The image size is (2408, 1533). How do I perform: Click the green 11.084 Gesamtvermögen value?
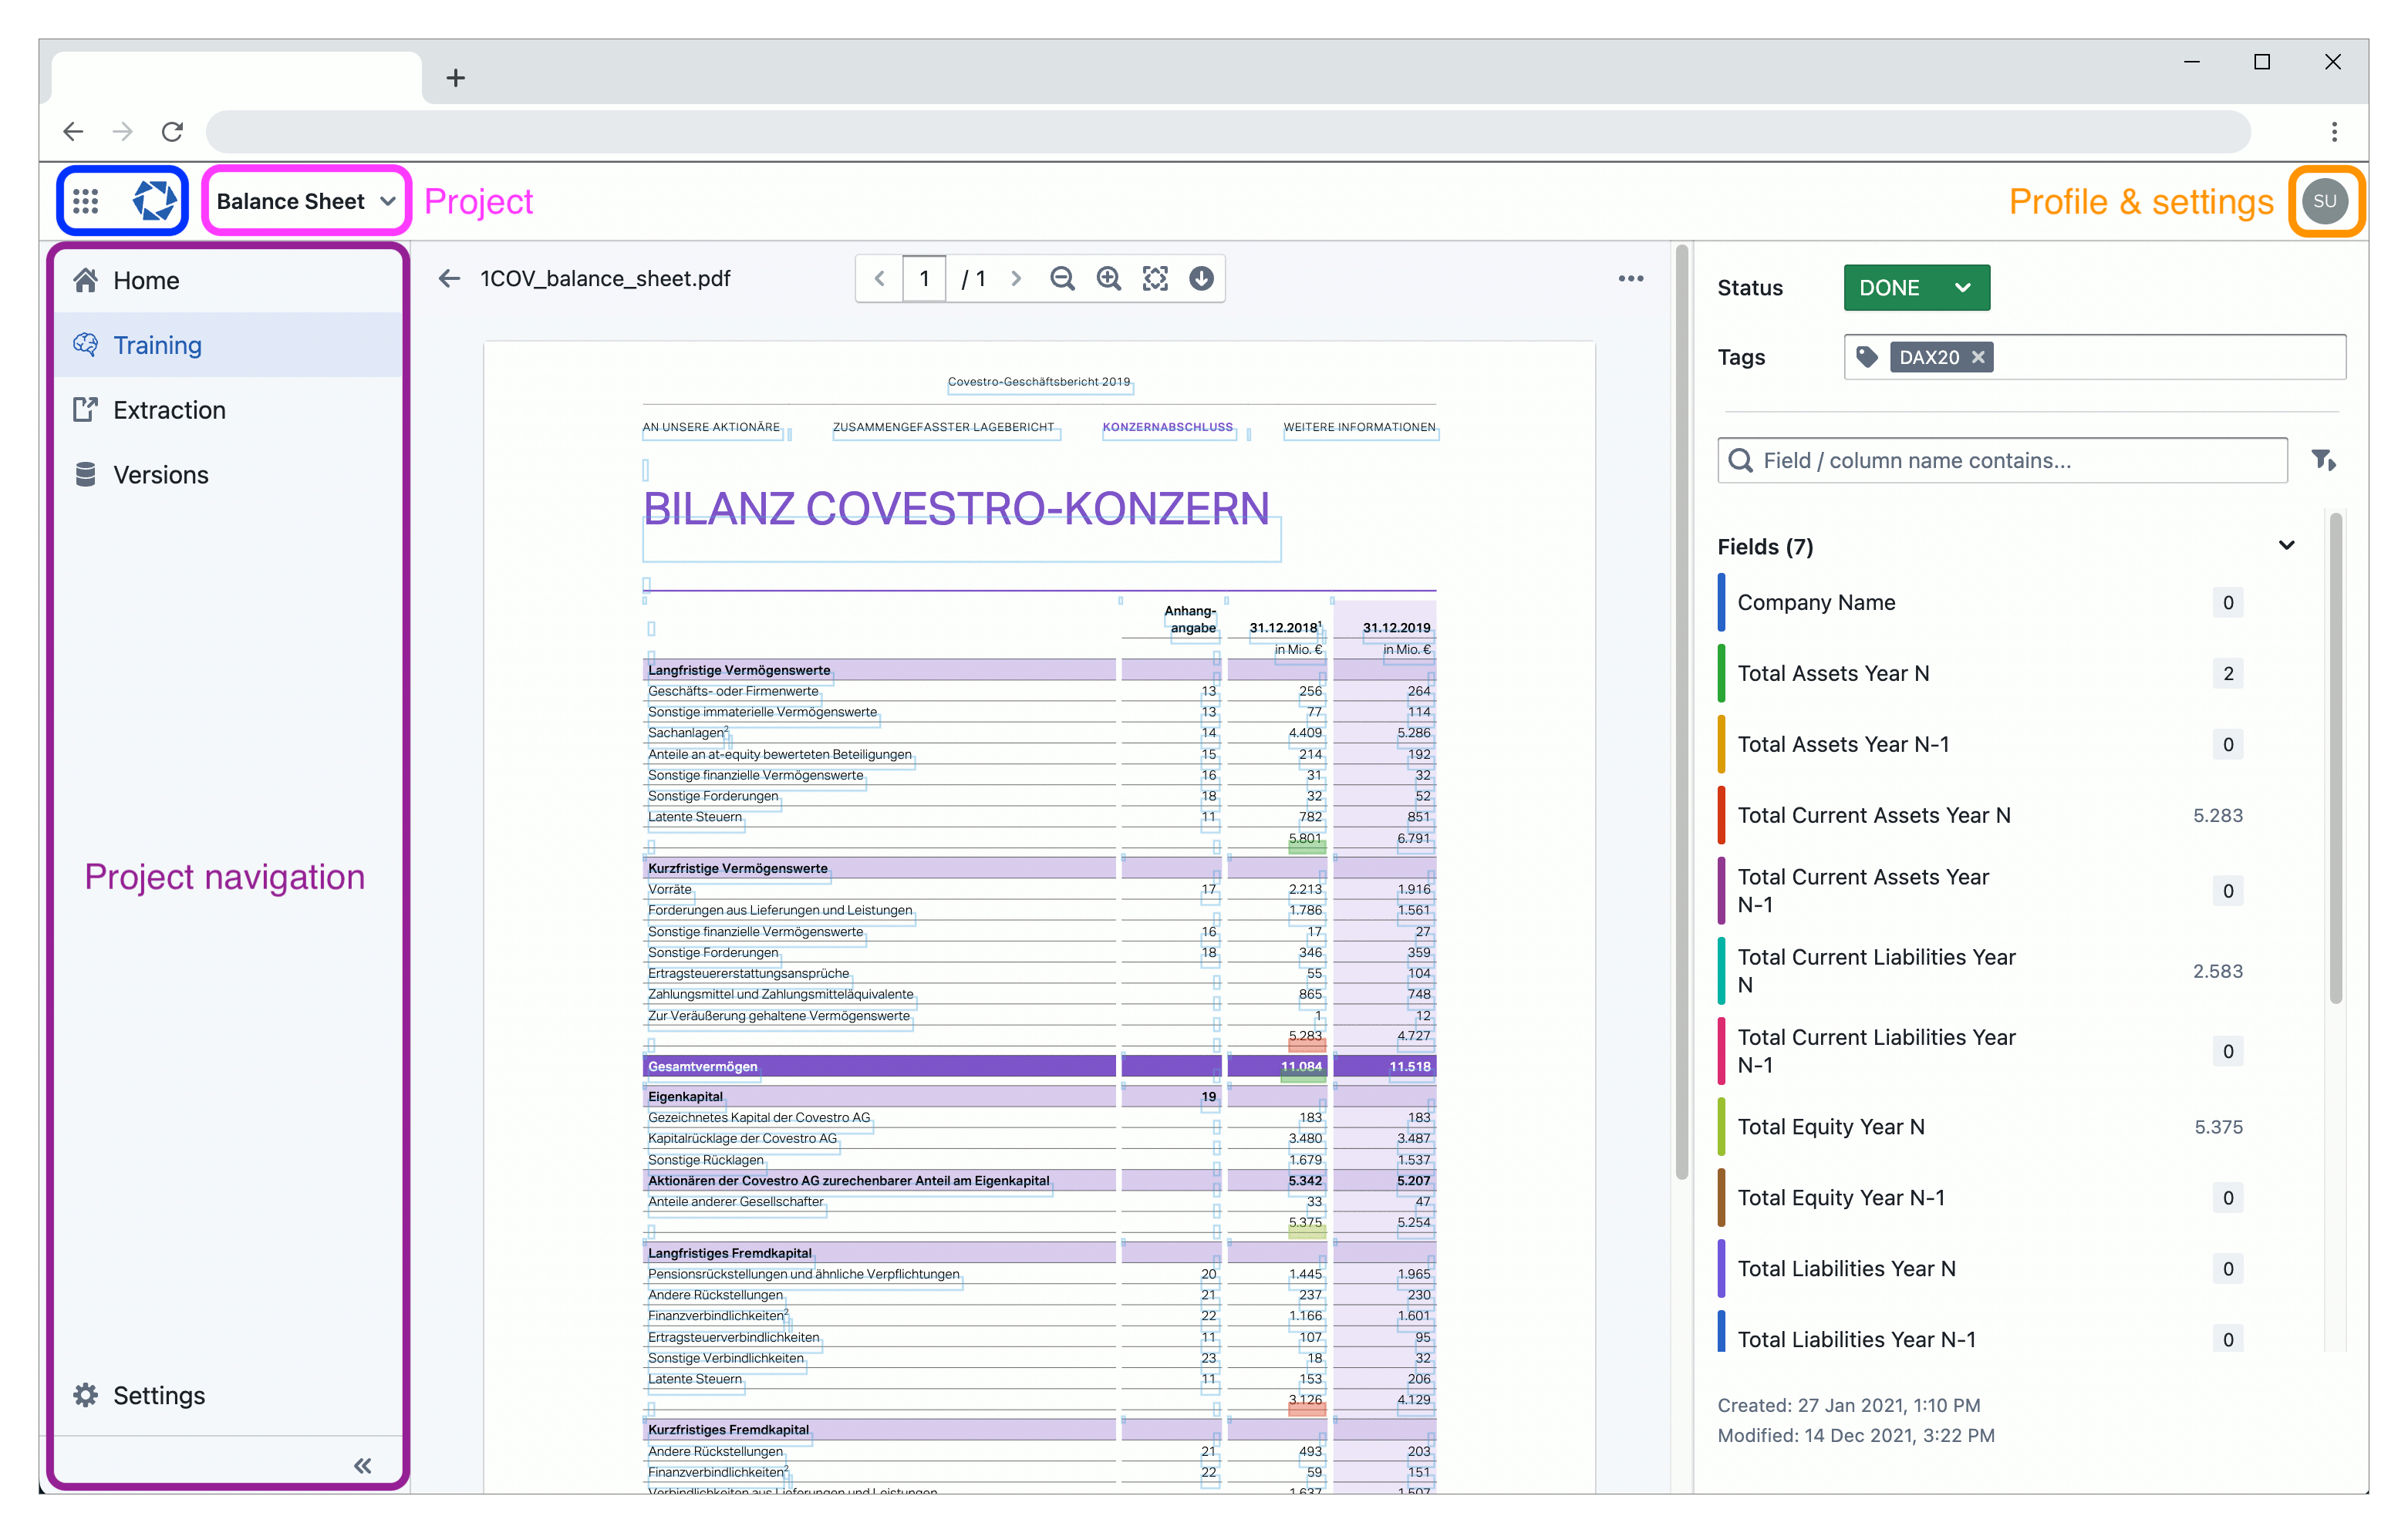point(1302,1067)
